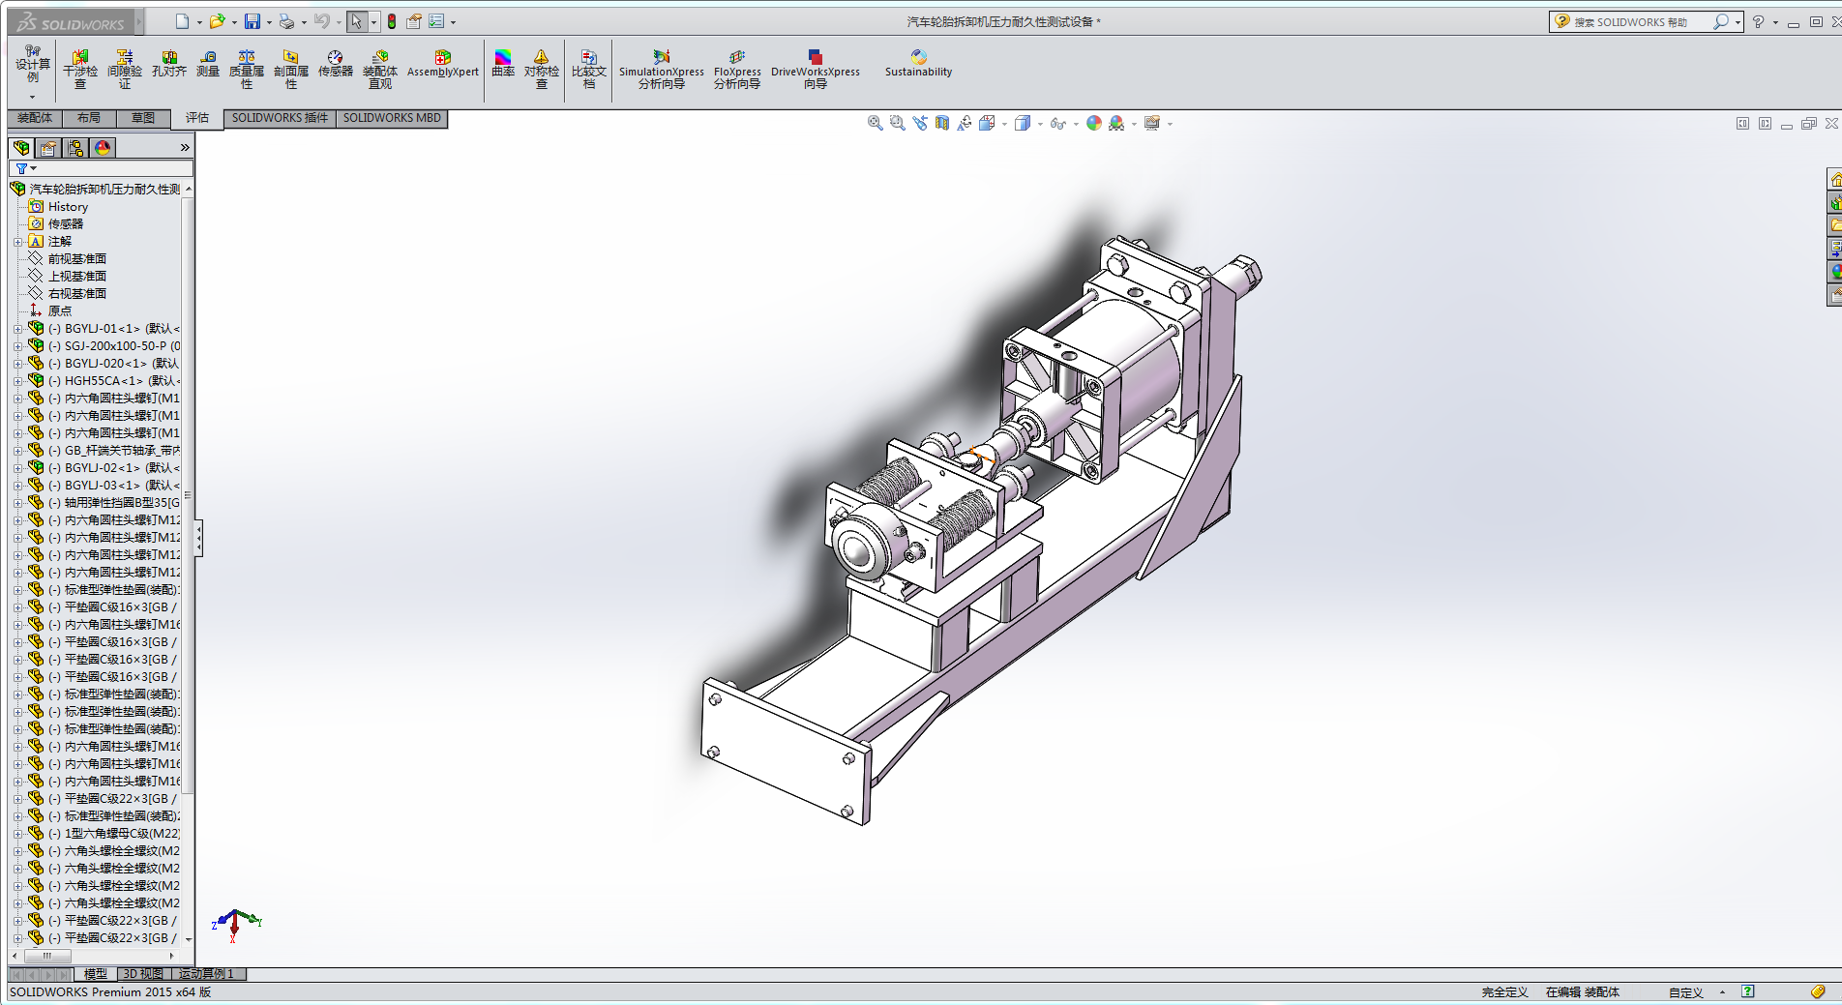The image size is (1842, 1005).
Task: Open the 运动算例1 motion study tab
Action: point(207,974)
